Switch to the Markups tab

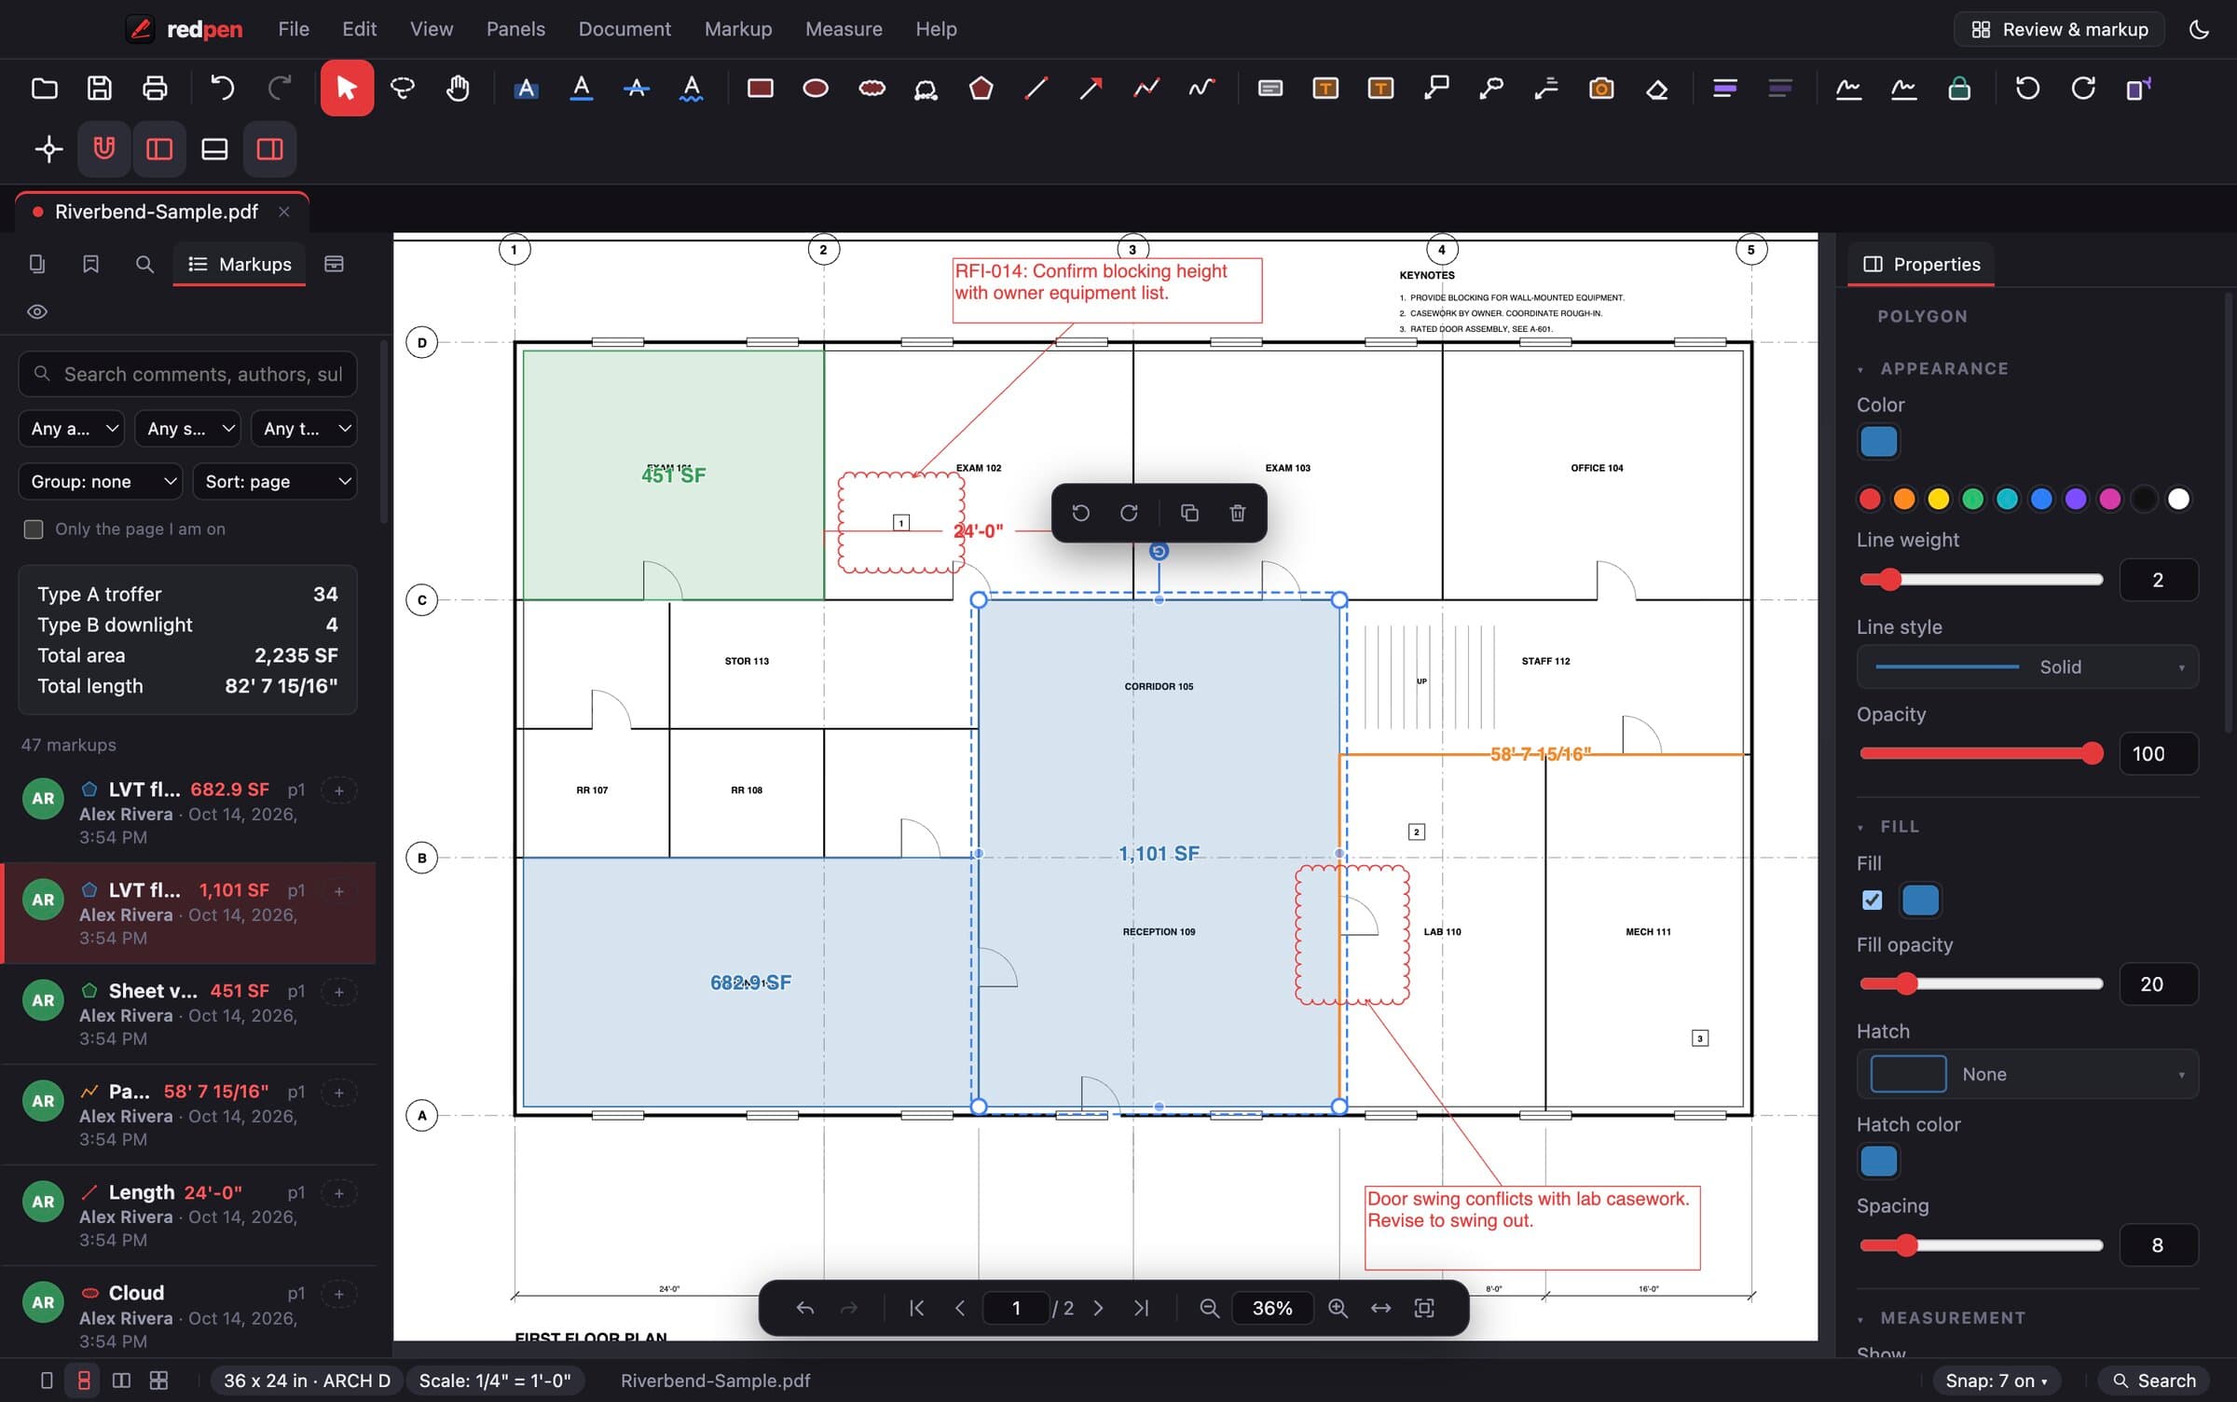(x=240, y=265)
